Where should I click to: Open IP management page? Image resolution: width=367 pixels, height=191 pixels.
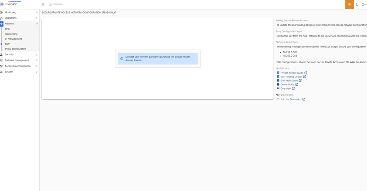point(14,39)
